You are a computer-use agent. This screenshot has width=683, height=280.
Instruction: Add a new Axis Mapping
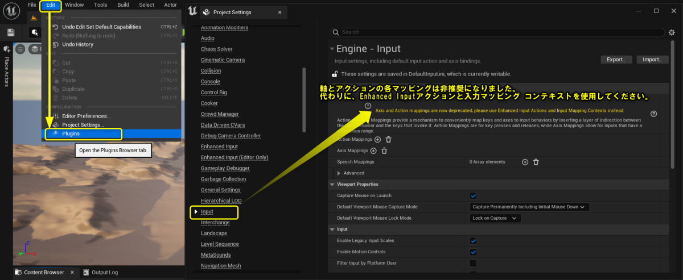(373, 151)
